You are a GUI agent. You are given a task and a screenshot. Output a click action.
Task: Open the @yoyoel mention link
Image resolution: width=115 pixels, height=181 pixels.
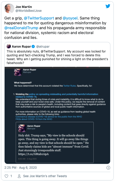pos(70,18)
